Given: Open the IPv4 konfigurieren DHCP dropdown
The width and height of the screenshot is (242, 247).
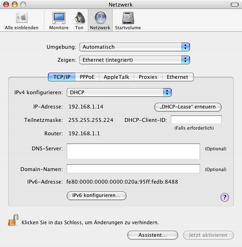Looking at the screenshot, I should coord(119,92).
